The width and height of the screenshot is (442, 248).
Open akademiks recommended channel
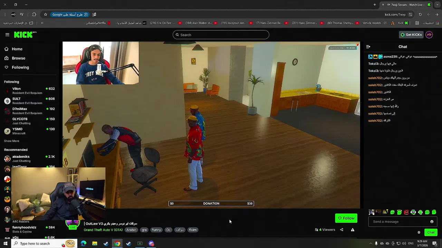point(29,158)
